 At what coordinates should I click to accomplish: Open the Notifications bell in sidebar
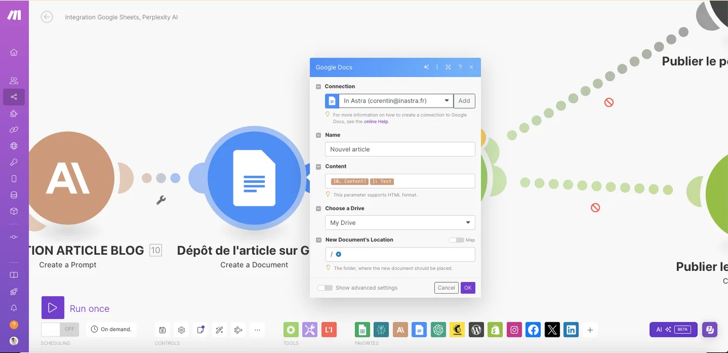coord(14,308)
